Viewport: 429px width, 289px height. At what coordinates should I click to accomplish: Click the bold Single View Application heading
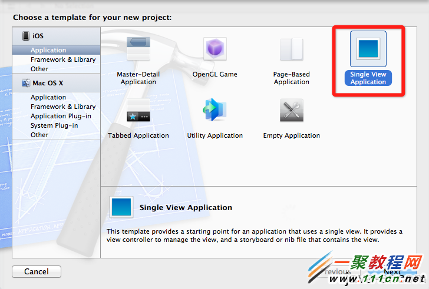[x=186, y=208]
